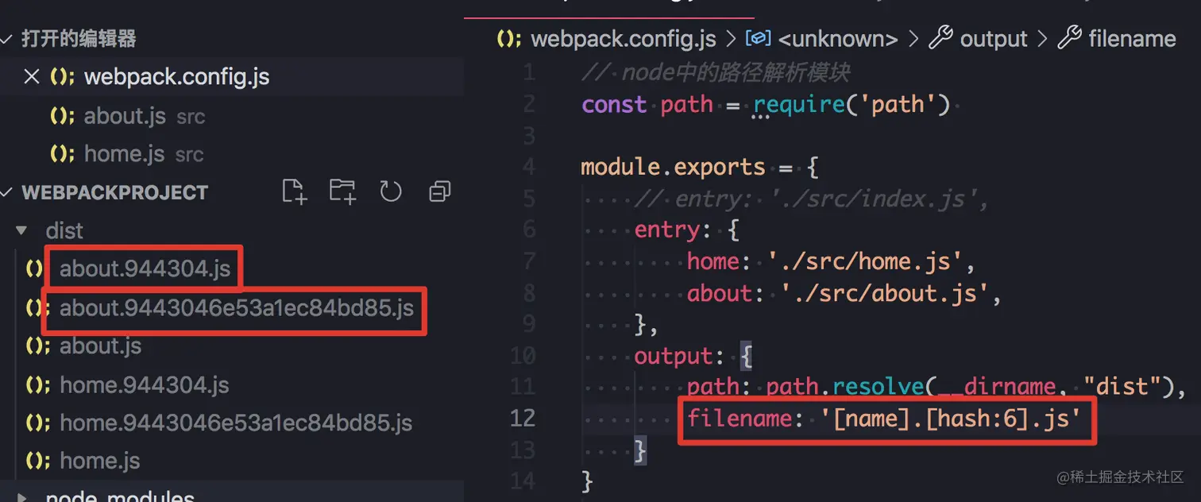1201x502 pixels.
Task: Click 'path.resolve' on line 11
Action: click(x=844, y=387)
